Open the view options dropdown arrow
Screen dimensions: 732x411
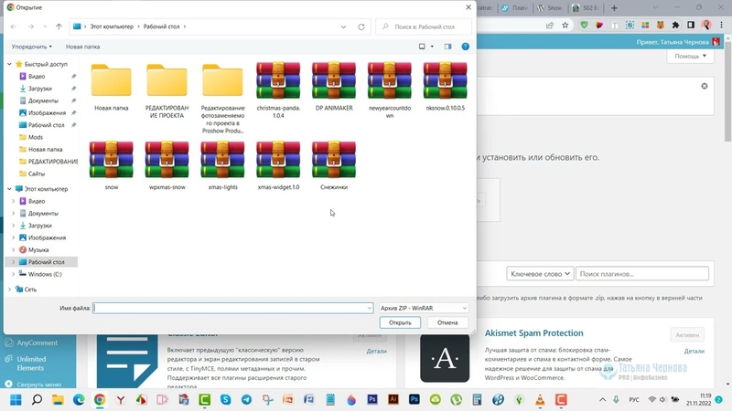[x=432, y=47]
